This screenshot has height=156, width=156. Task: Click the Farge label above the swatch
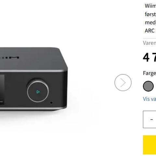point(149,73)
